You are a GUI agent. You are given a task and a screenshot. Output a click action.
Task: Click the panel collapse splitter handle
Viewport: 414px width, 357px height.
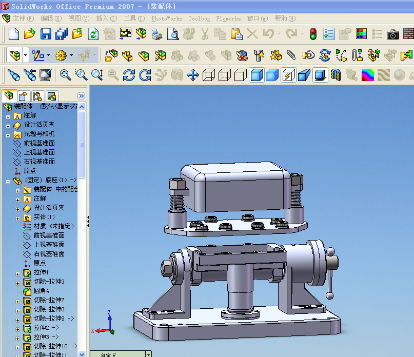88,221
